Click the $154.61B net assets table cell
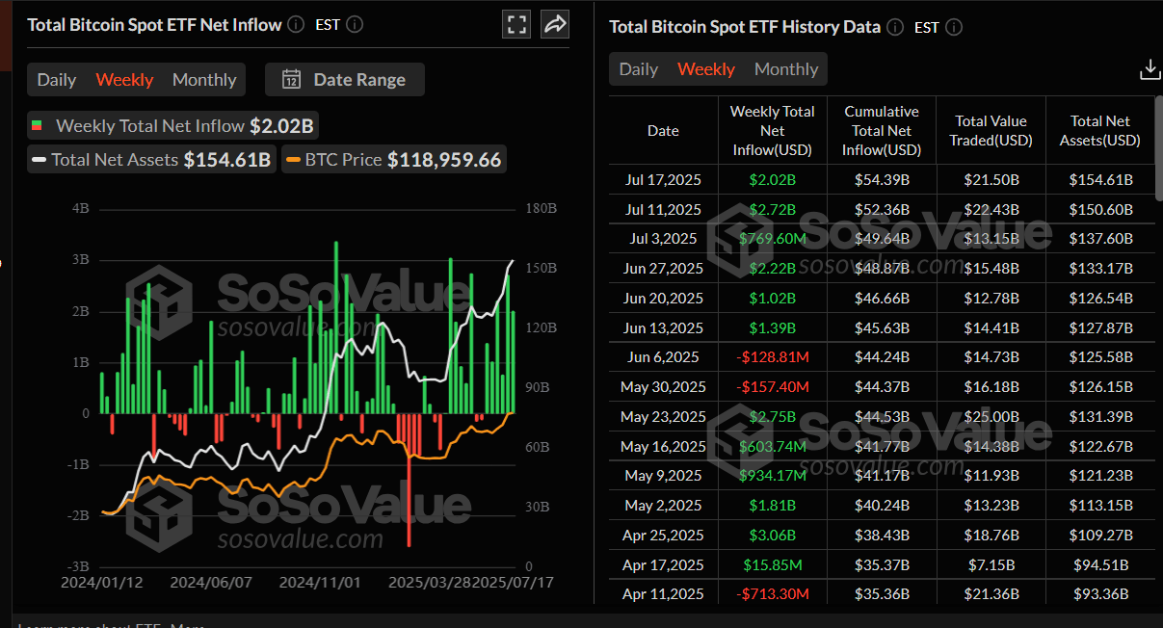The image size is (1163, 628). tap(1100, 180)
